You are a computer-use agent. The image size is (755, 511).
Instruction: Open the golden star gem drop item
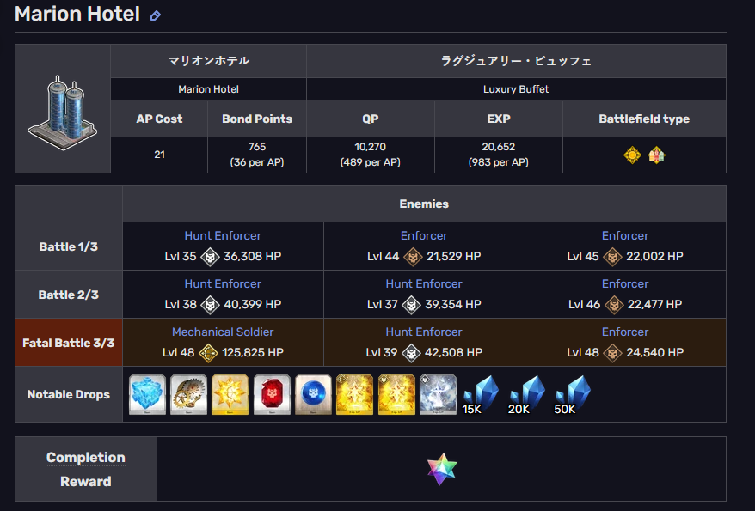[x=230, y=395]
